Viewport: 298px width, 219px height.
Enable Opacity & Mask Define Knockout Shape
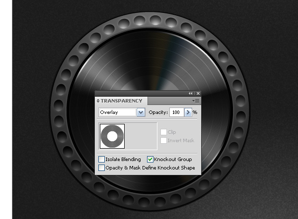click(101, 167)
